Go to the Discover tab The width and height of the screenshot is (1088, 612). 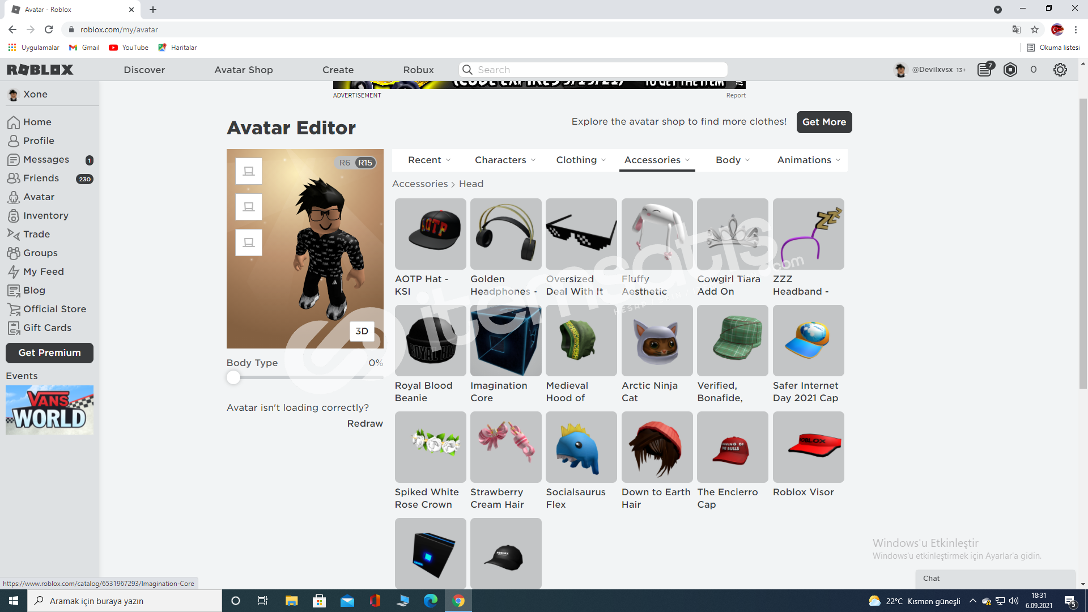click(144, 70)
